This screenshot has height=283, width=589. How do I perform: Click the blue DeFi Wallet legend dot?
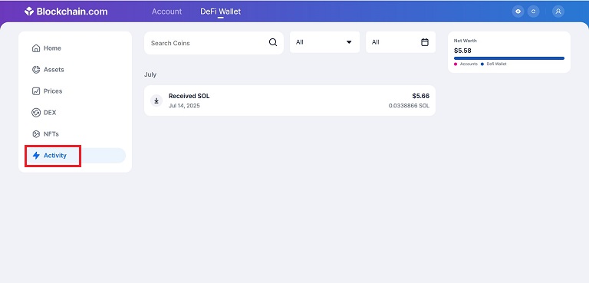click(x=482, y=64)
